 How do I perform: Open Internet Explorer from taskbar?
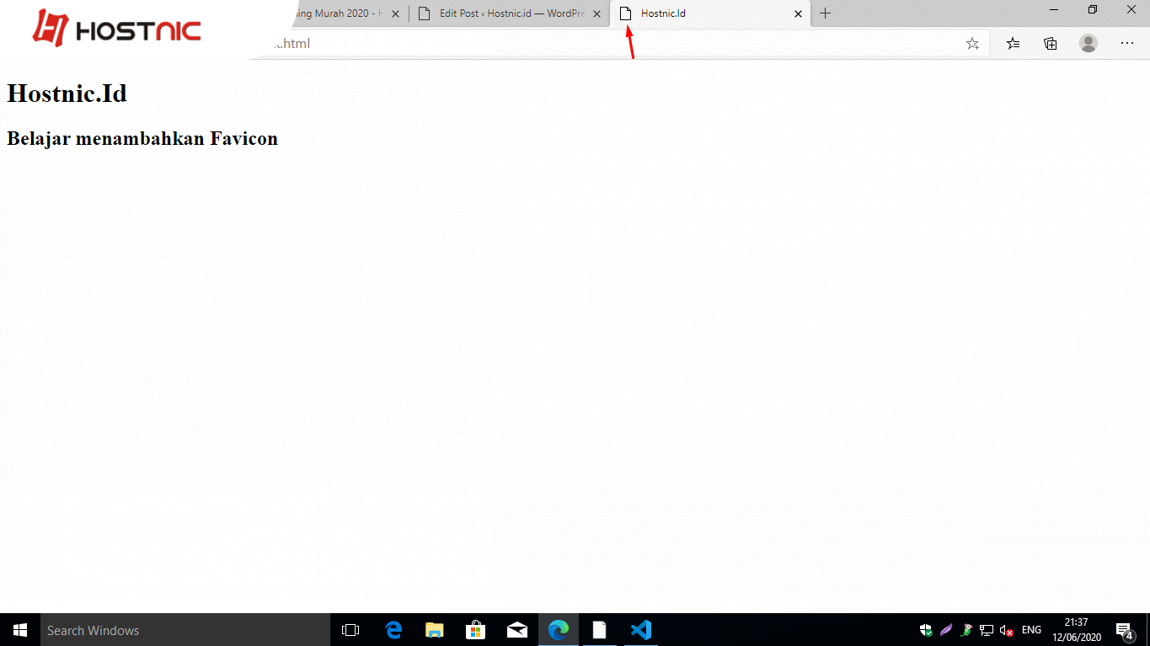[393, 629]
